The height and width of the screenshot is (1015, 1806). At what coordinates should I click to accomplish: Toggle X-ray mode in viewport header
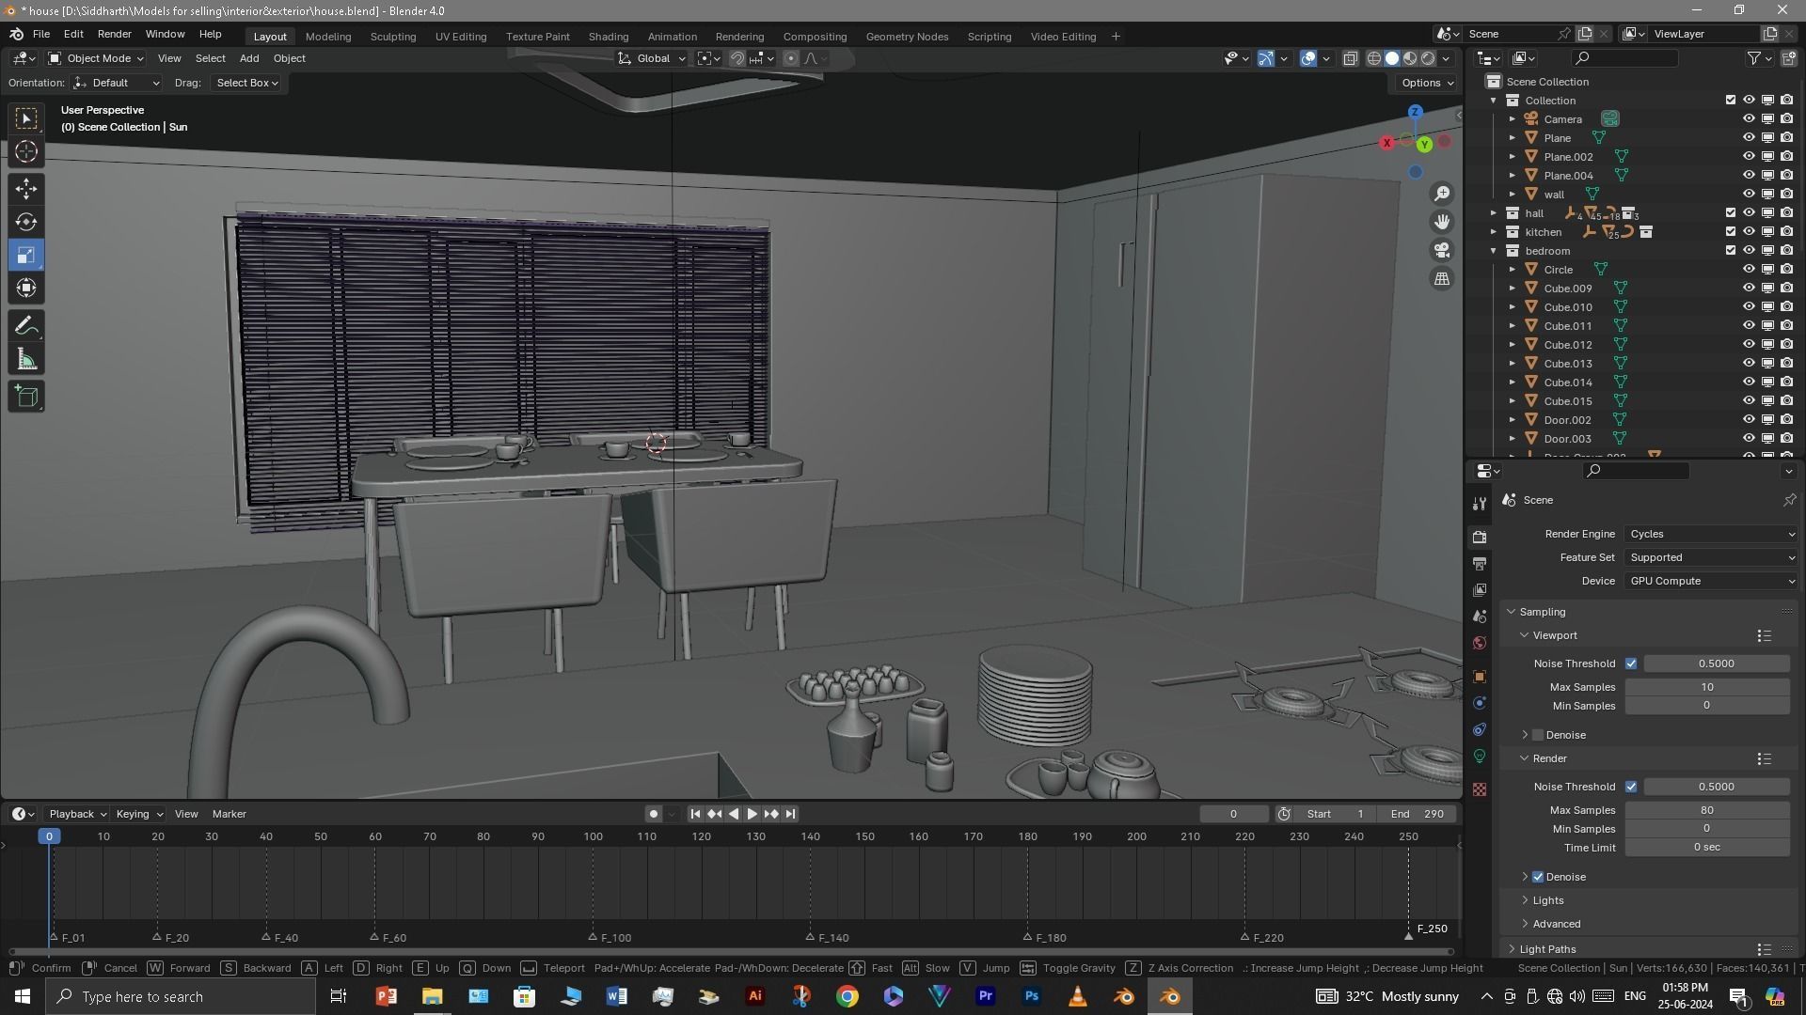(1350, 58)
